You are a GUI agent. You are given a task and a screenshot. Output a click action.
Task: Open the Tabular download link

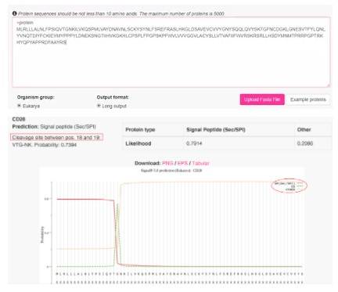coord(200,163)
